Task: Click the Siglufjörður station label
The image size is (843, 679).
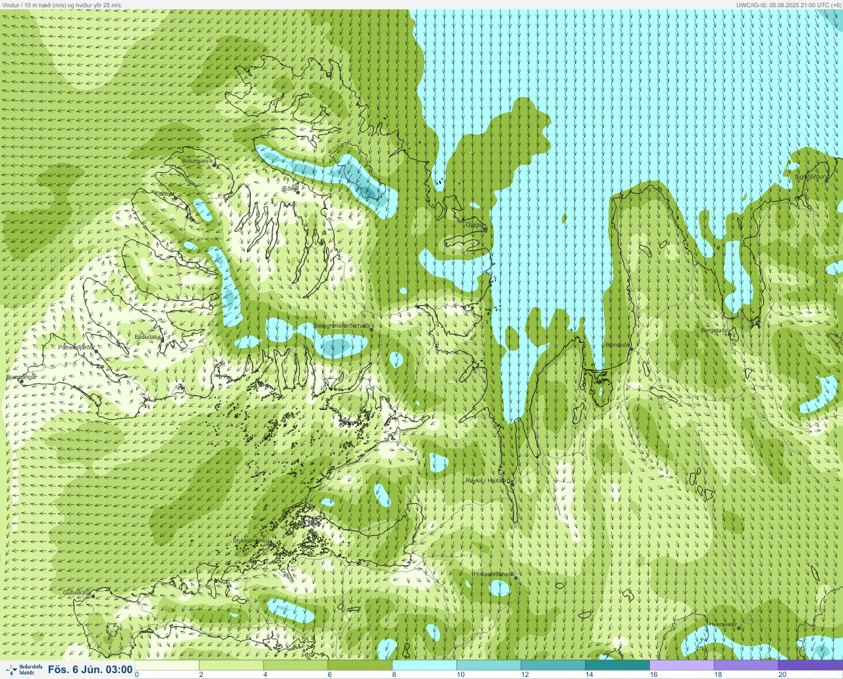Action: (x=810, y=177)
